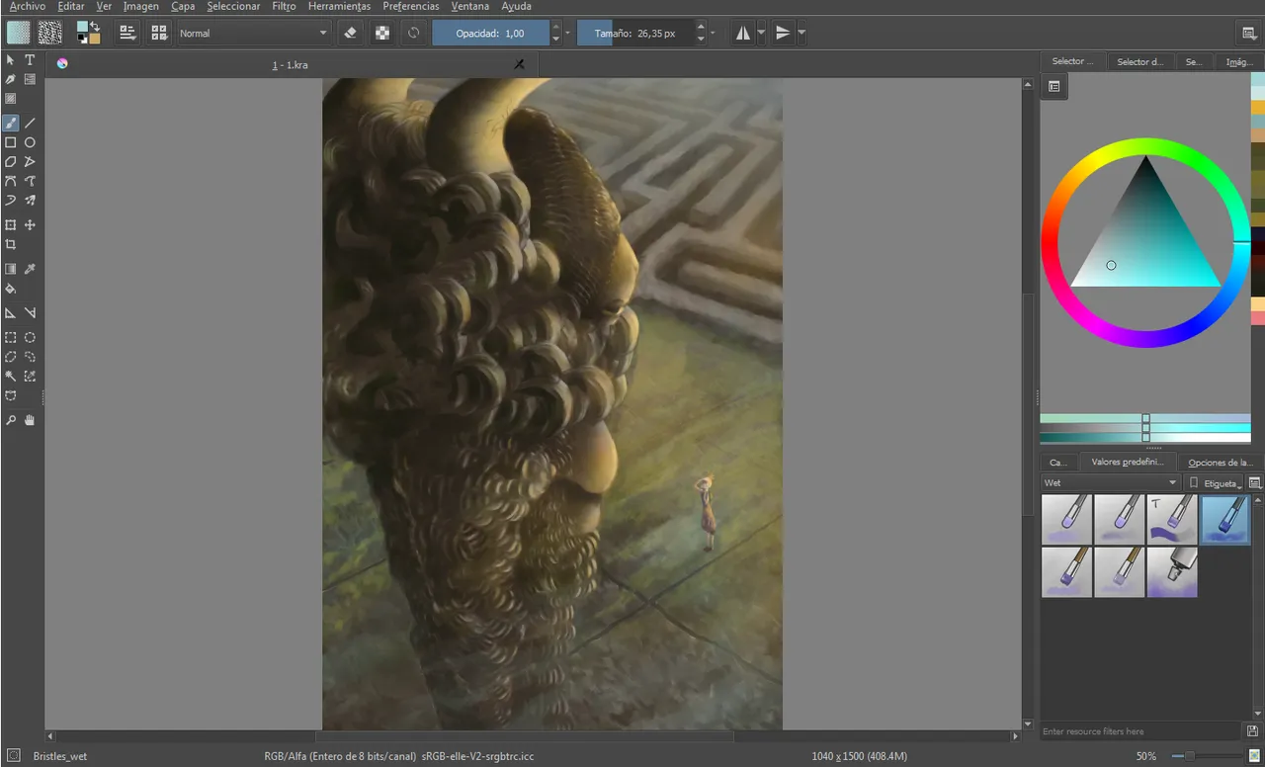Open the Capa menu

pos(183,6)
